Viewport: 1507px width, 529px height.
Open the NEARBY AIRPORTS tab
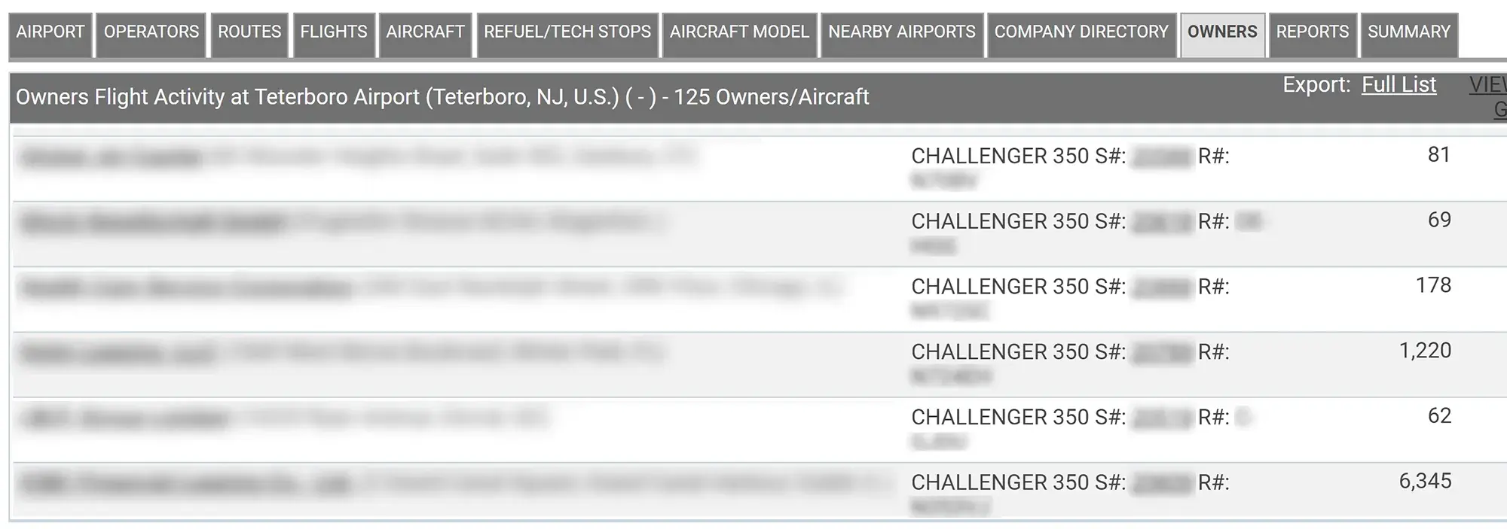point(902,32)
